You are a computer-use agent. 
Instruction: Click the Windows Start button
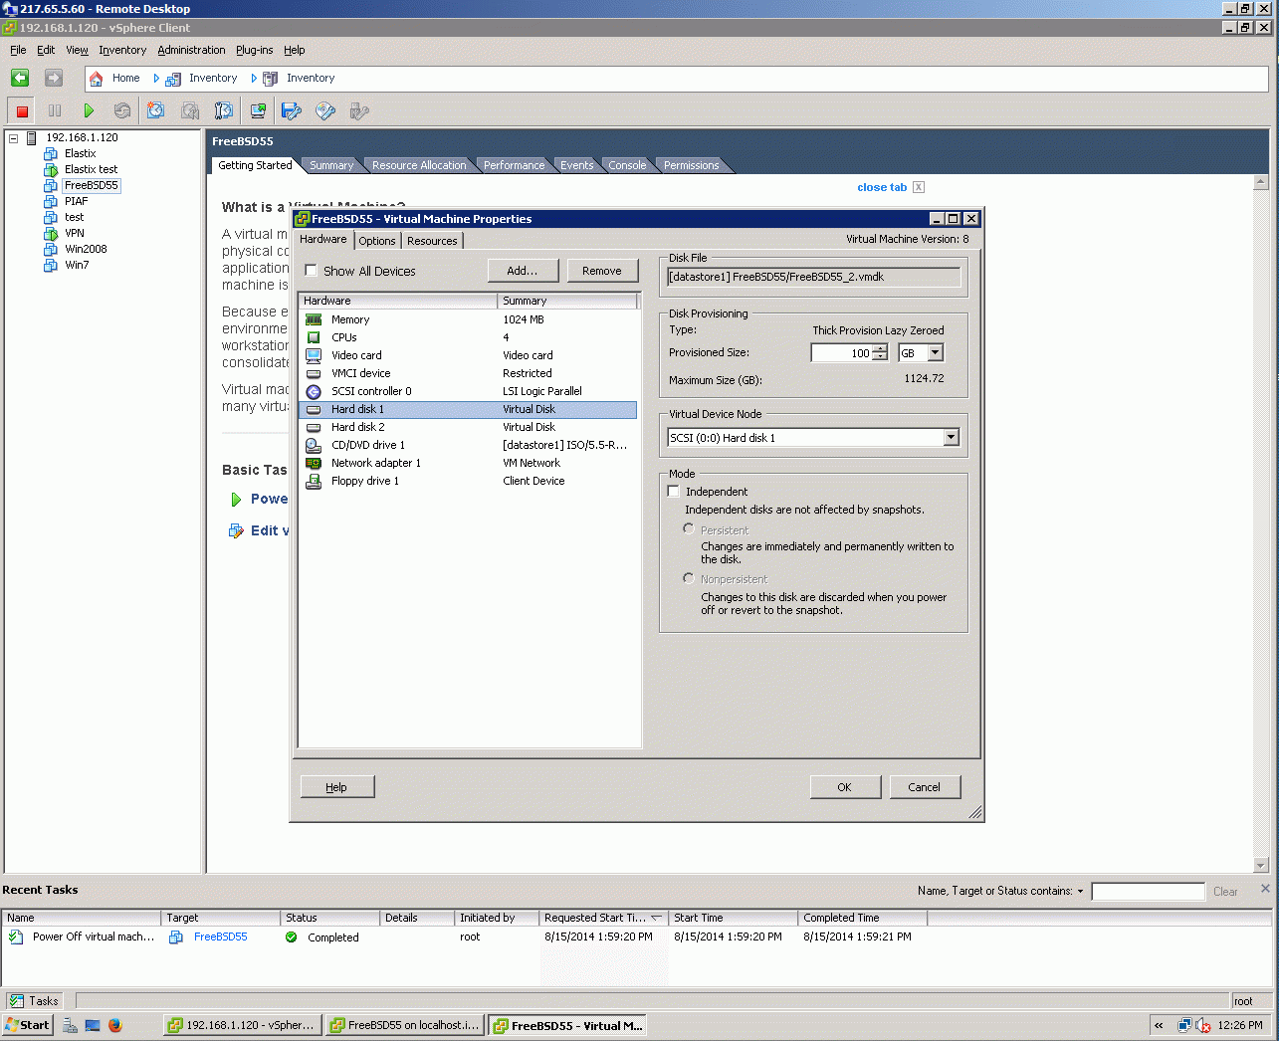(x=29, y=1025)
